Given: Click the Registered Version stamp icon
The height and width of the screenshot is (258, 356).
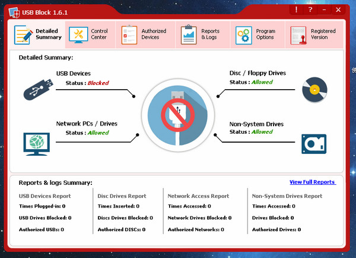Looking at the screenshot, I should (x=298, y=35).
